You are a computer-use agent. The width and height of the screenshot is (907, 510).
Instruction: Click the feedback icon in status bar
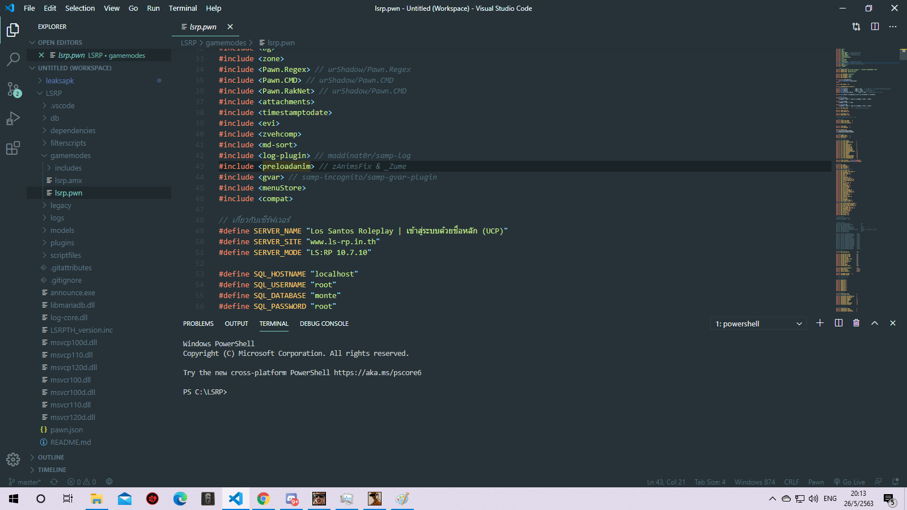pos(878,482)
